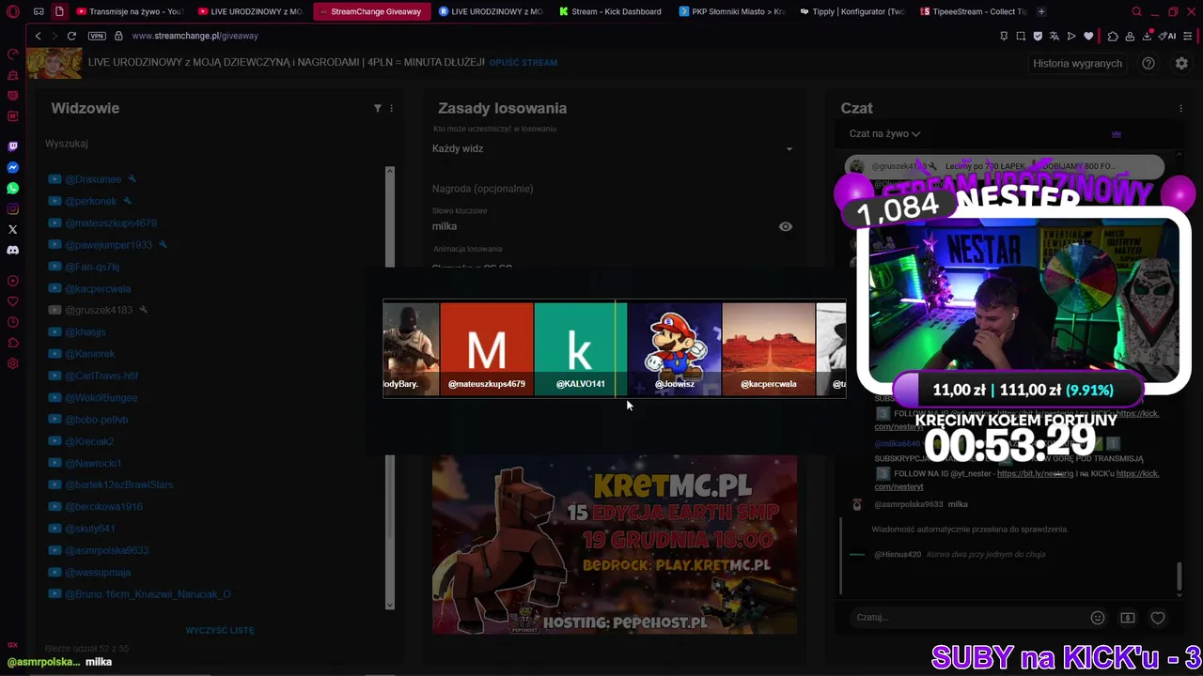Open Discord in the Opera sidebar
1203x676 pixels.
(13, 250)
